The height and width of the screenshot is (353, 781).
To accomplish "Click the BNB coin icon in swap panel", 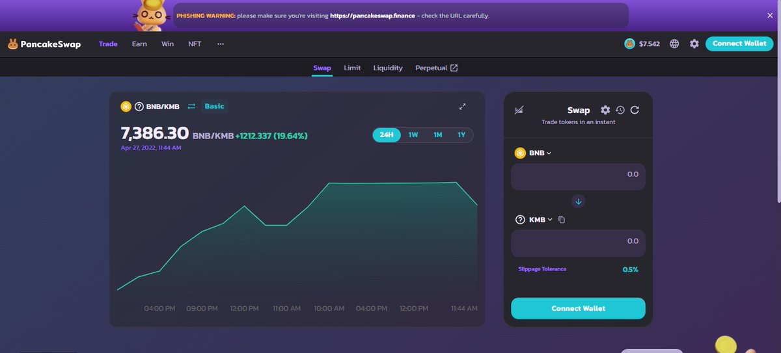I will [x=520, y=153].
